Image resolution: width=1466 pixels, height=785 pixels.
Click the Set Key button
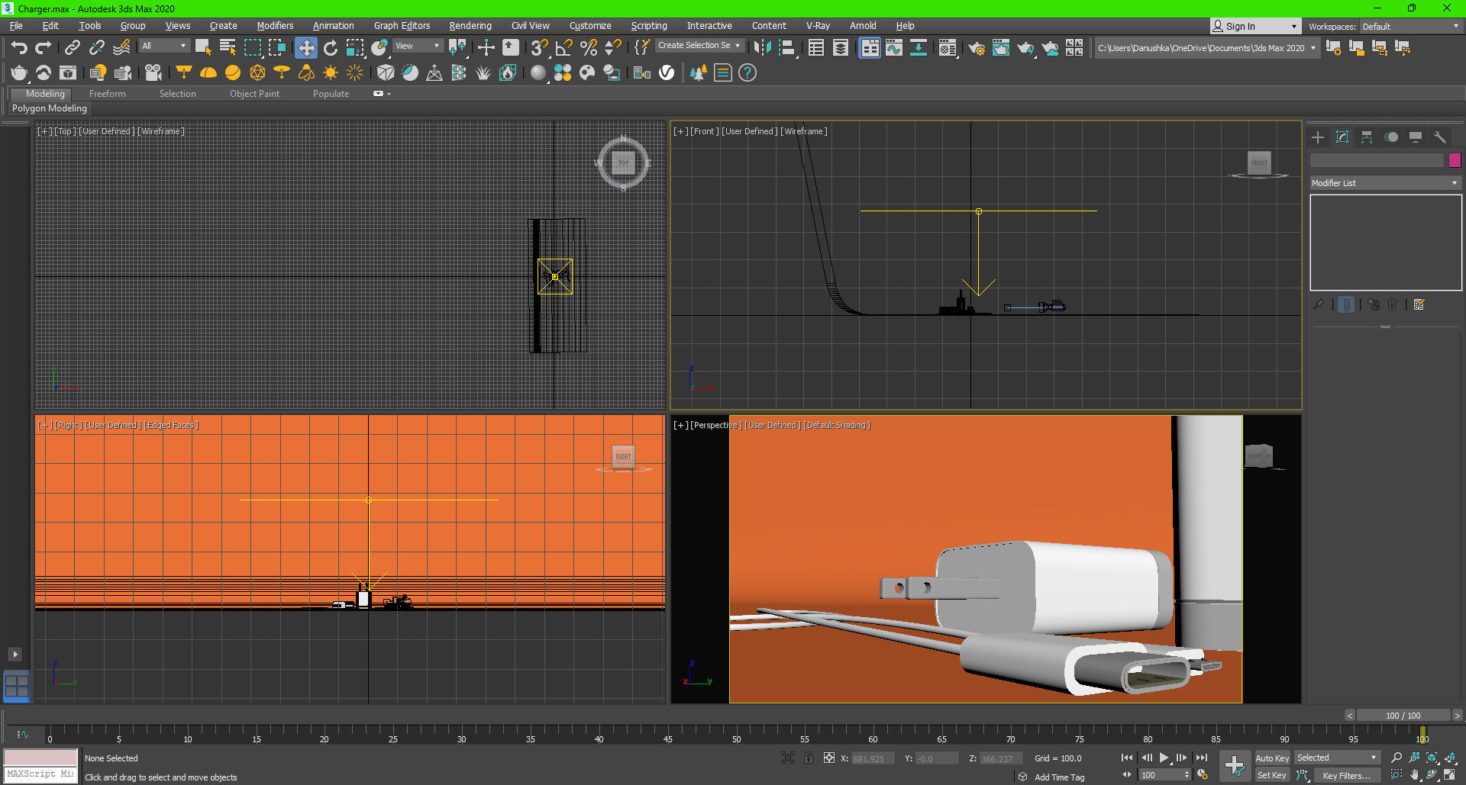[x=1272, y=775]
